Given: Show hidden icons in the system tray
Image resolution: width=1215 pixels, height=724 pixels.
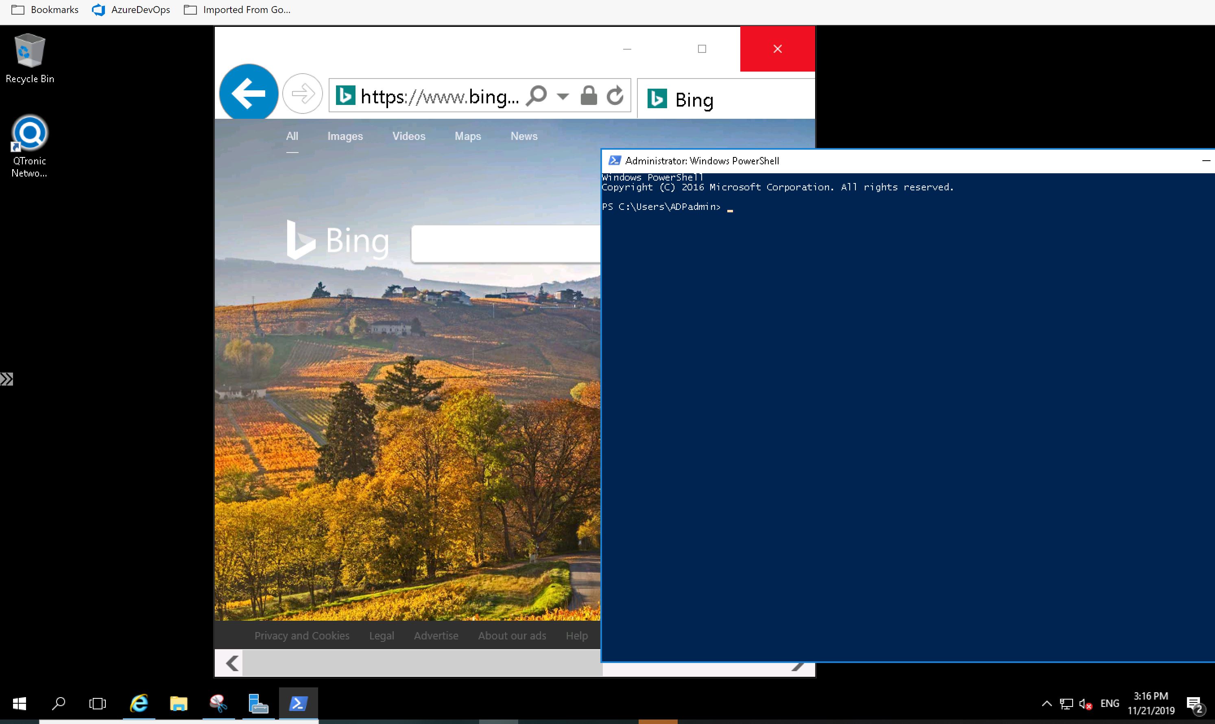Looking at the screenshot, I should point(1046,703).
